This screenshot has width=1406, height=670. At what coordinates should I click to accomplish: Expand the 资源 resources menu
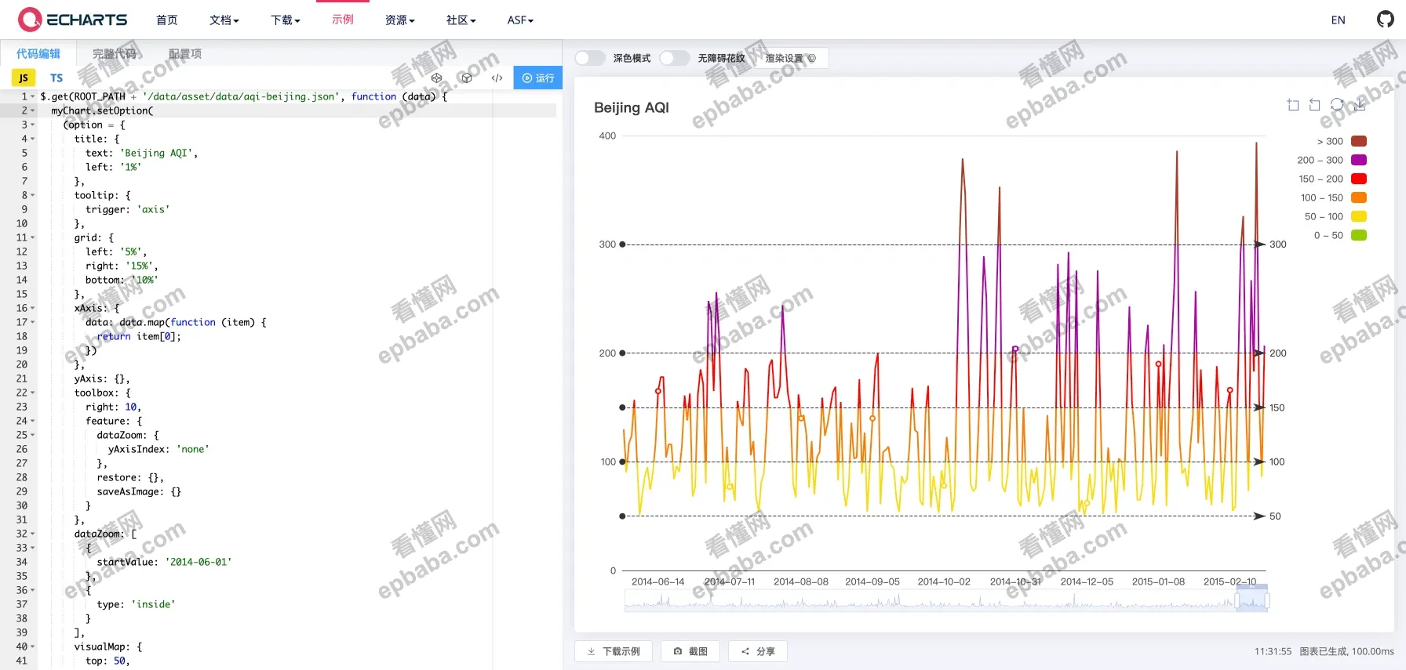[x=400, y=20]
